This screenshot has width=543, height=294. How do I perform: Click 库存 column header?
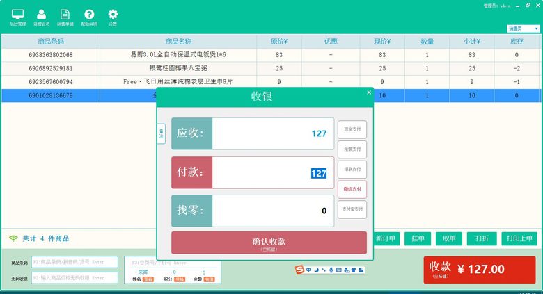[517, 42]
